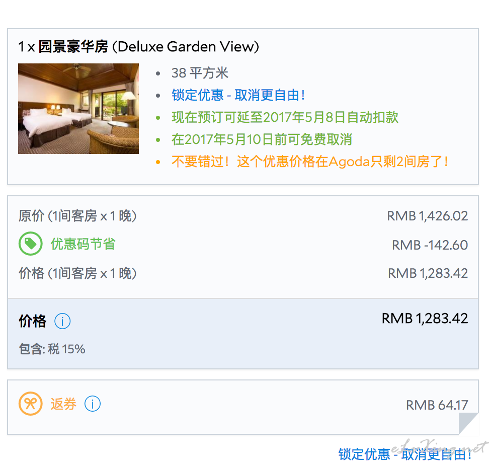Click the discount amount RMB -142.60

pyautogui.click(x=430, y=245)
